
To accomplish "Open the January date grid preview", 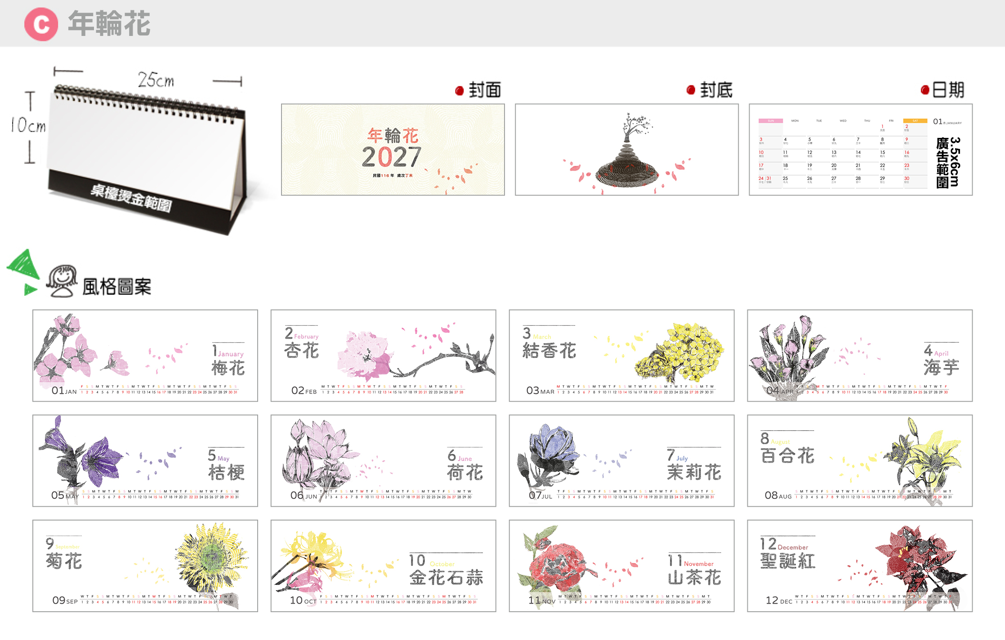I will [x=861, y=150].
